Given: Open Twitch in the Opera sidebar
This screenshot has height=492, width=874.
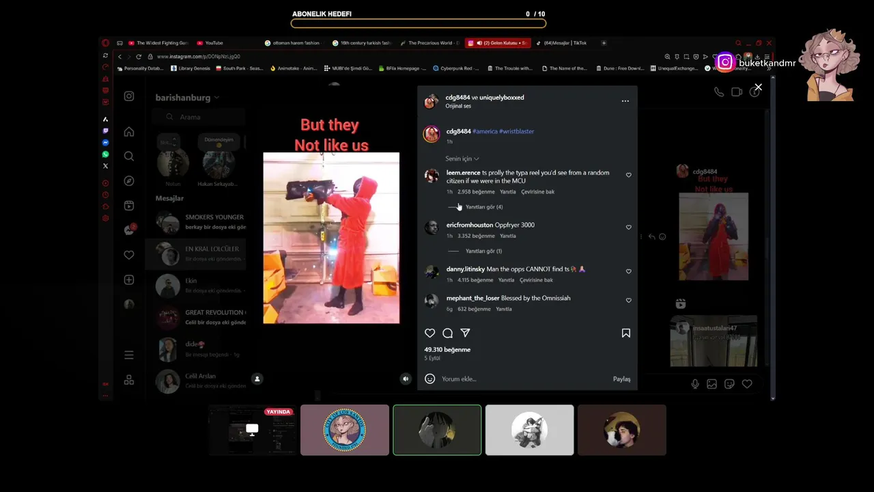Looking at the screenshot, I should coord(105,131).
